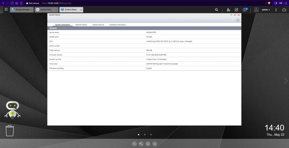Open the search magnifier in QTS toolbar
Image resolution: width=289 pixels, height=148 pixels.
[x=216, y=10]
